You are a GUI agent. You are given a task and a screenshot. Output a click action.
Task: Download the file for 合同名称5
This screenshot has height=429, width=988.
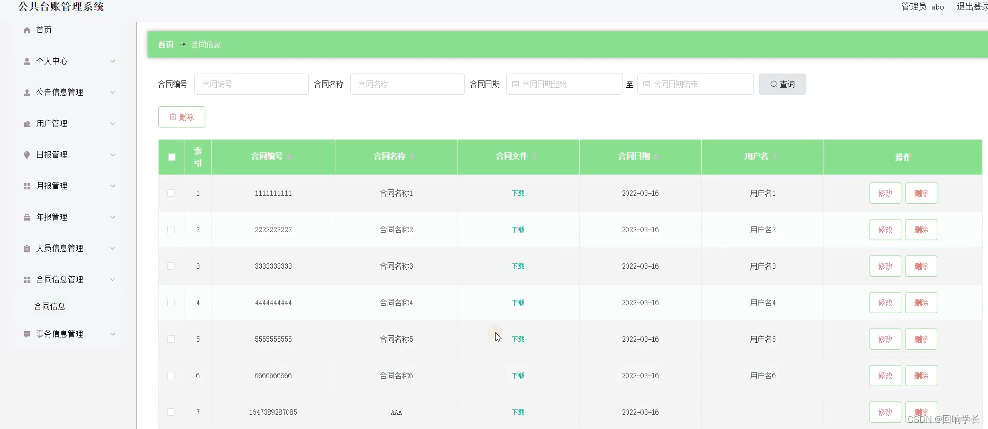(x=518, y=339)
